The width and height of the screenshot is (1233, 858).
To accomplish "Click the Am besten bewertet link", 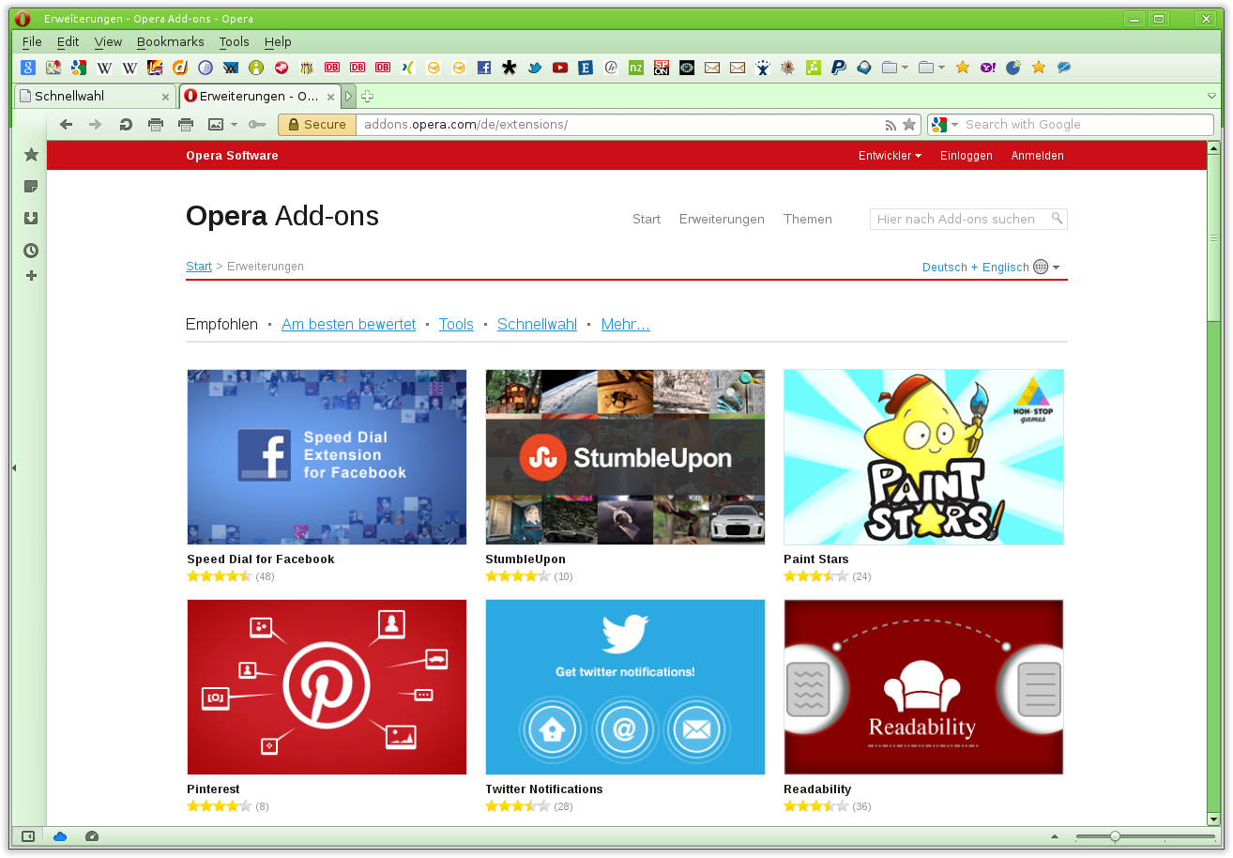I will [348, 324].
